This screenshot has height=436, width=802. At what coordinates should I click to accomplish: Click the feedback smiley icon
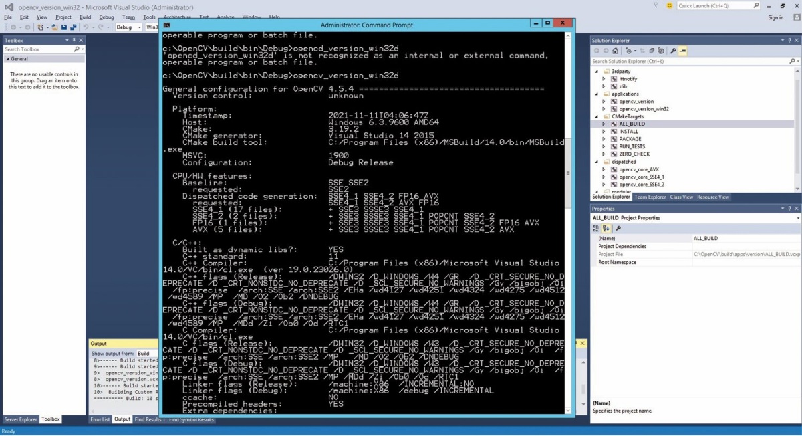[x=670, y=5]
